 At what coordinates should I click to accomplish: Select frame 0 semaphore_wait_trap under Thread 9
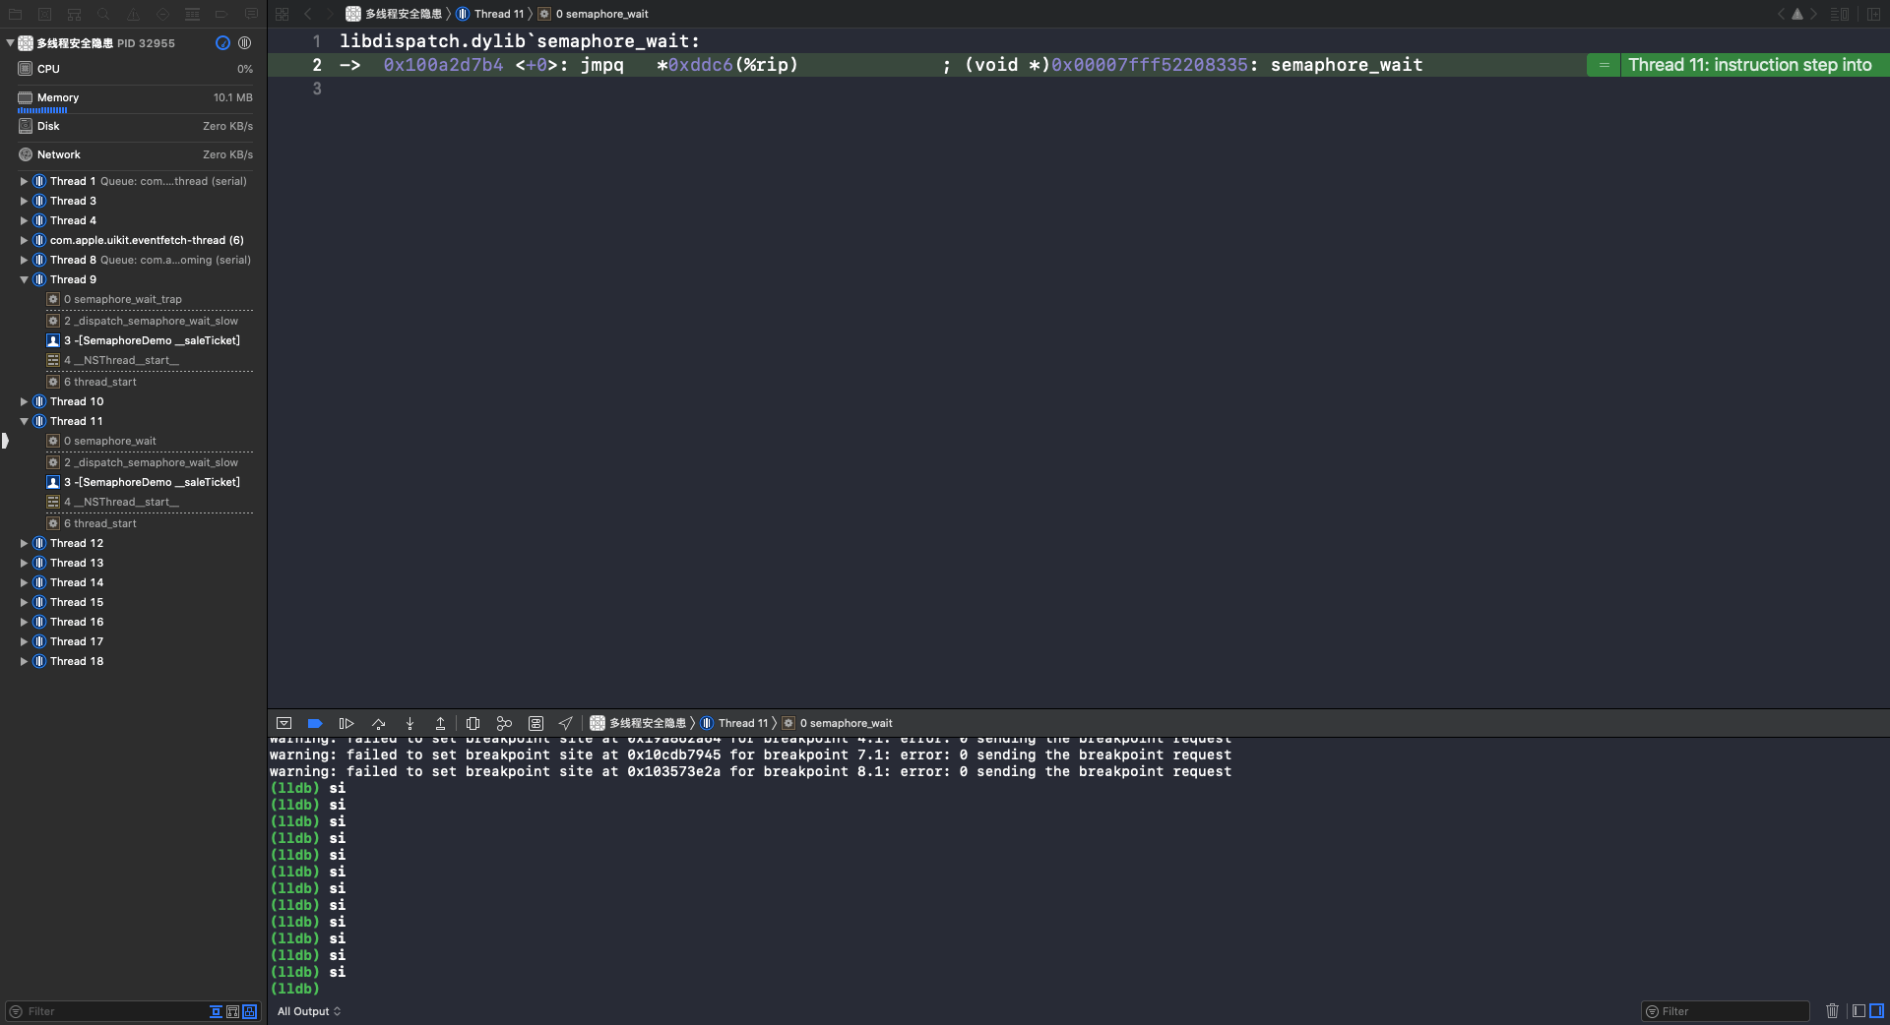(114, 299)
